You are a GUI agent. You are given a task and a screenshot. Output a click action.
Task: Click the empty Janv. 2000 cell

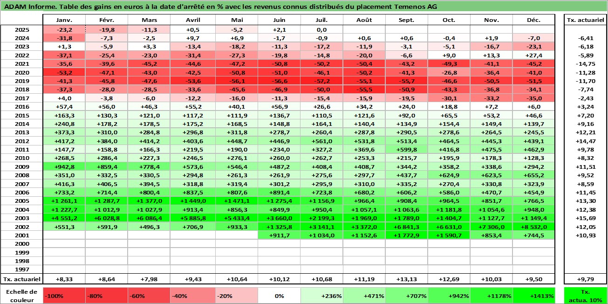tap(64, 244)
